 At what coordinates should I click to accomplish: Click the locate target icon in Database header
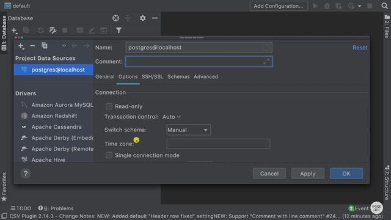pyautogui.click(x=115, y=18)
